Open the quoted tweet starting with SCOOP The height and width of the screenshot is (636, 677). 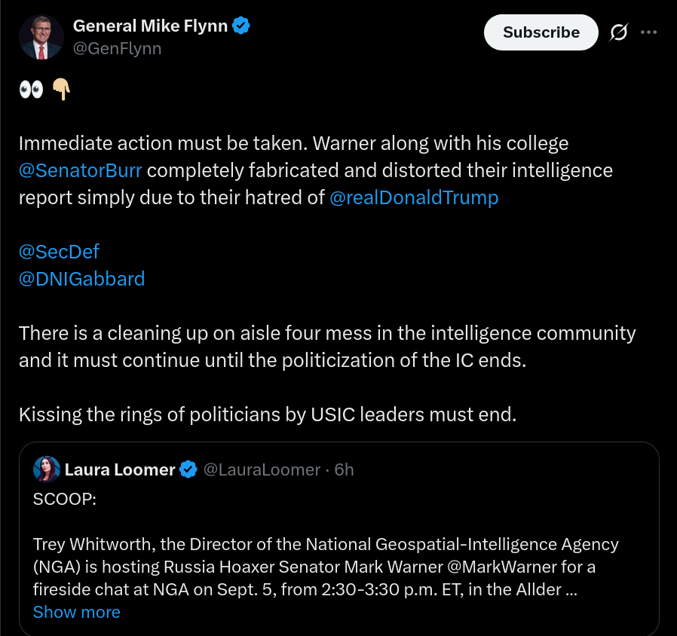(x=339, y=538)
